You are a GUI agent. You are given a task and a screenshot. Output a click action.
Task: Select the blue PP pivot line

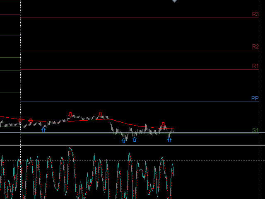[x=140, y=102]
